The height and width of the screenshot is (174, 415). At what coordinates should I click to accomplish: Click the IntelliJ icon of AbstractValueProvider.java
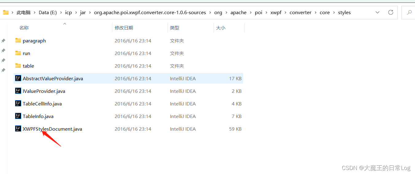pos(18,78)
